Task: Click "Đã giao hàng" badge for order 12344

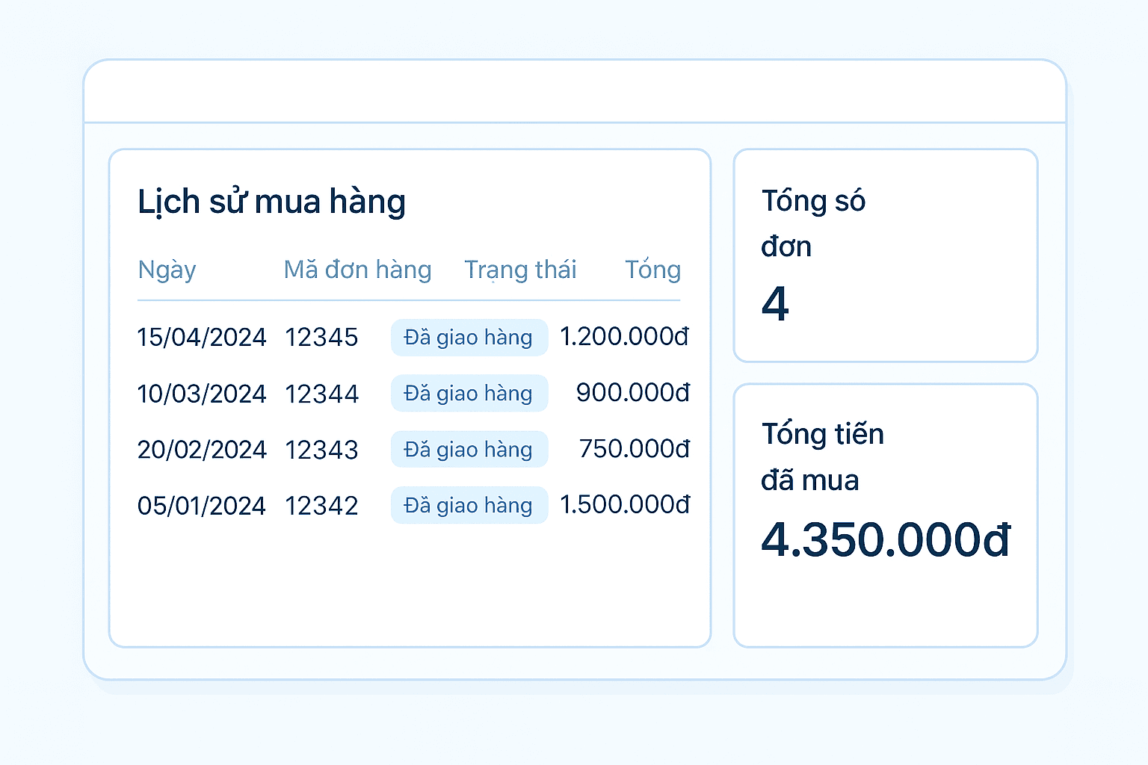Action: tap(469, 394)
